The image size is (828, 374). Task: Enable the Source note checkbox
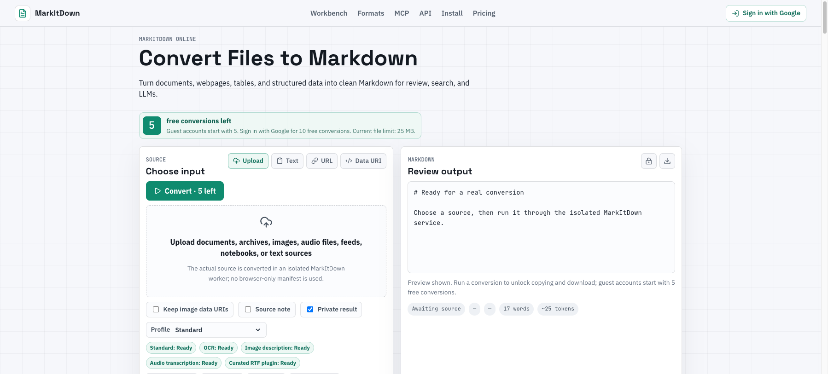coord(248,310)
